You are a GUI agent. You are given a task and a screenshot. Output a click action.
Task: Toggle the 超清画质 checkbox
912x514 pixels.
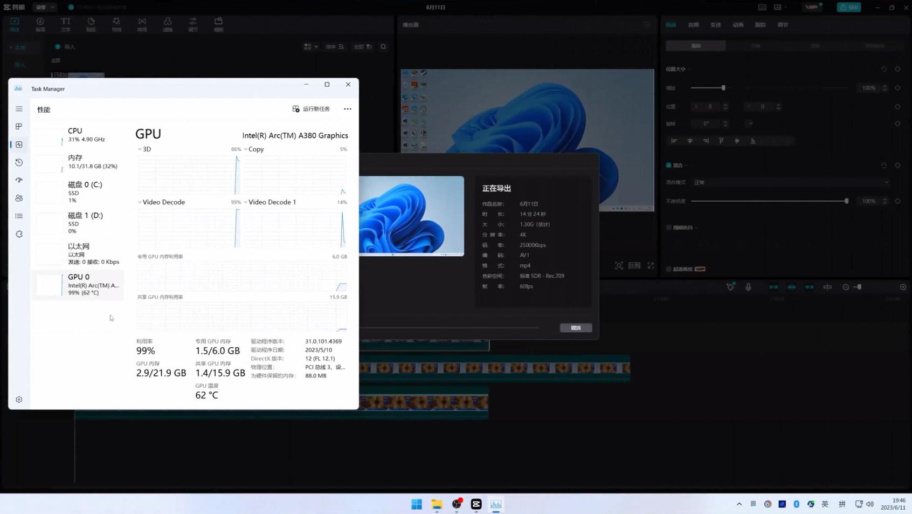tap(668, 269)
